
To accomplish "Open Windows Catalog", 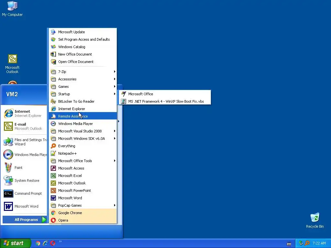I will tap(83, 47).
